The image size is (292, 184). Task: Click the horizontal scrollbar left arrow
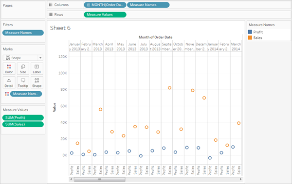click(x=71, y=179)
